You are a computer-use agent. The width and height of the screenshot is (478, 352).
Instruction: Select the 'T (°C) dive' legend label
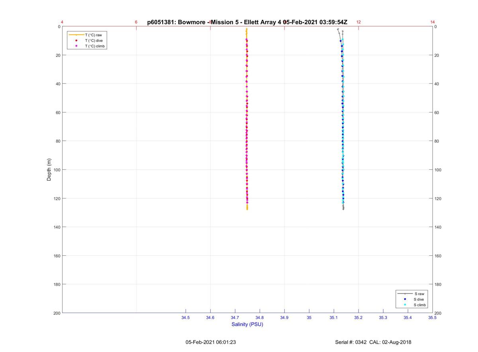(x=94, y=41)
